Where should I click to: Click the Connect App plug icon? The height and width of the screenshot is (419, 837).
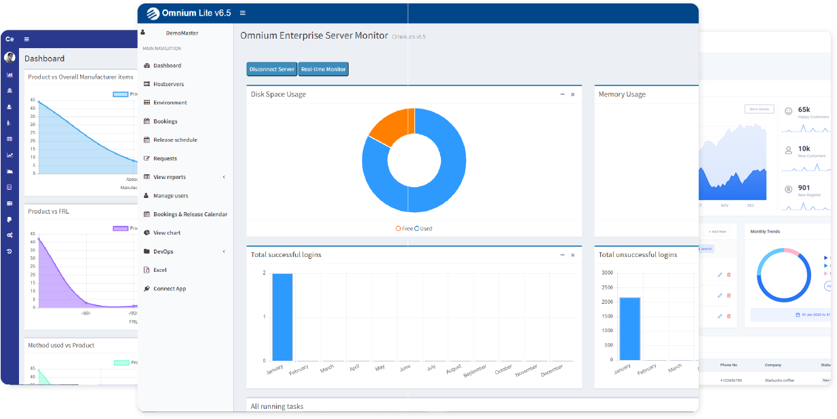click(147, 289)
